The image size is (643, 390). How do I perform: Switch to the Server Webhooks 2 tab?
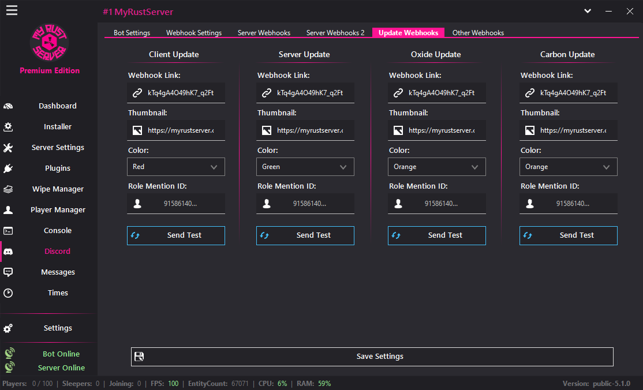335,33
